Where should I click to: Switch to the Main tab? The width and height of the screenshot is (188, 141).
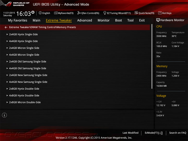tap(37, 20)
